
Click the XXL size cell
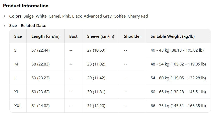click(x=18, y=106)
